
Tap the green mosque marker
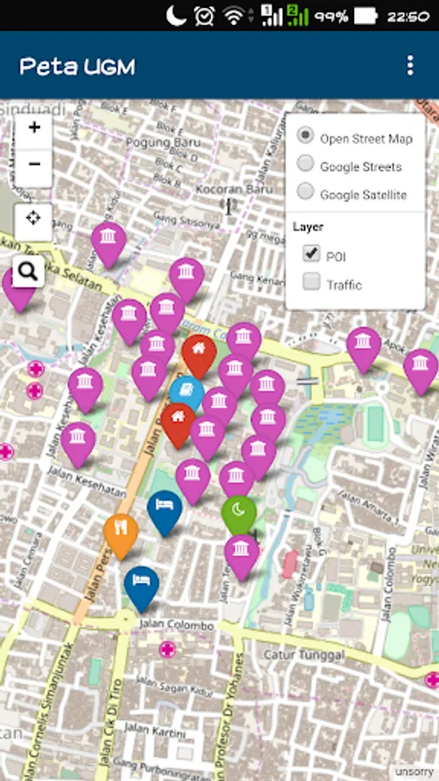[x=239, y=516]
